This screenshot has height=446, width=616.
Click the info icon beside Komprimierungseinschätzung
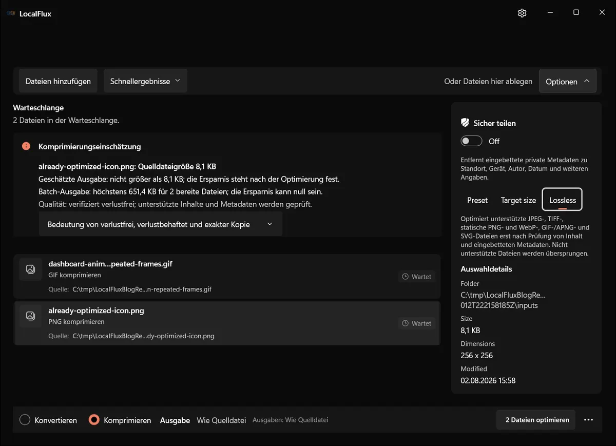tap(26, 146)
